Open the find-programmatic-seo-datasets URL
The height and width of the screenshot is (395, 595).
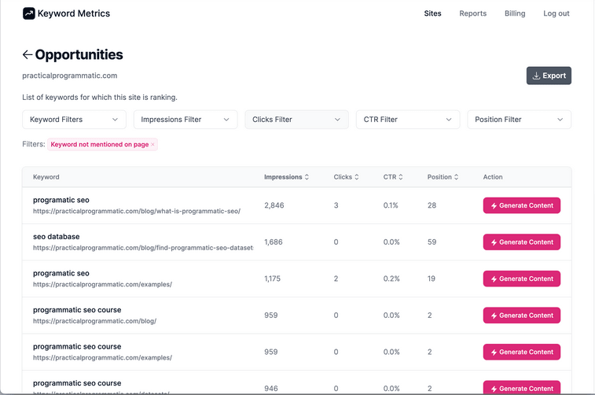coord(143,248)
